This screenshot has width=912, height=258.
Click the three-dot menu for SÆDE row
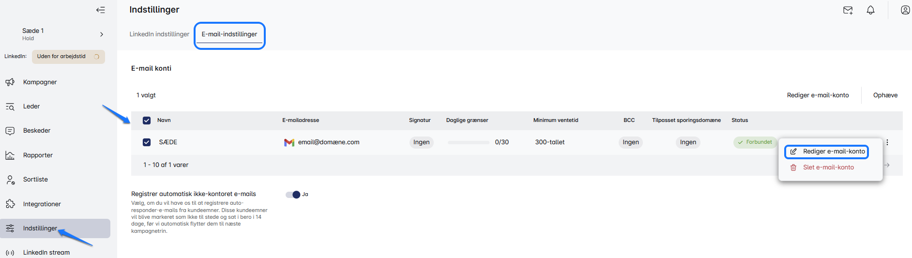[x=887, y=142]
